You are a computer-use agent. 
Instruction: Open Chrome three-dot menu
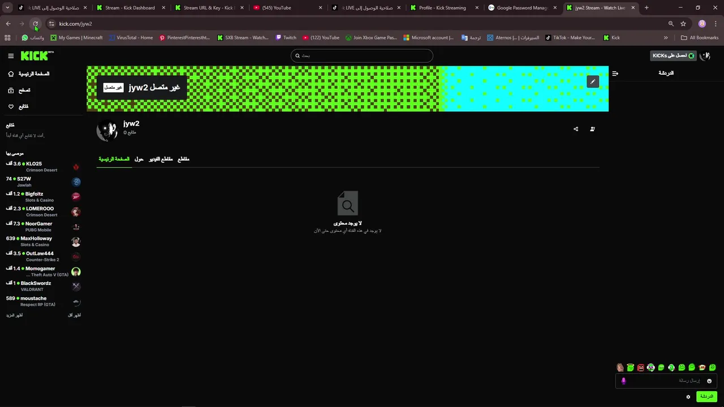pos(716,24)
